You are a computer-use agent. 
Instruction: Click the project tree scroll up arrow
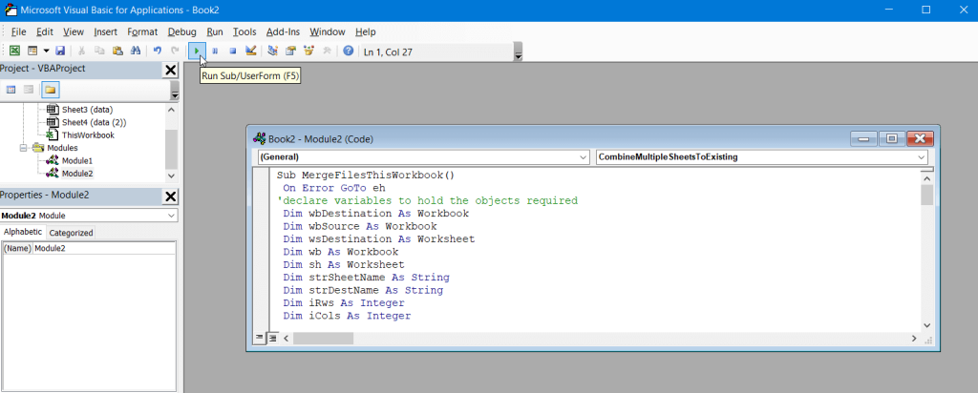172,109
